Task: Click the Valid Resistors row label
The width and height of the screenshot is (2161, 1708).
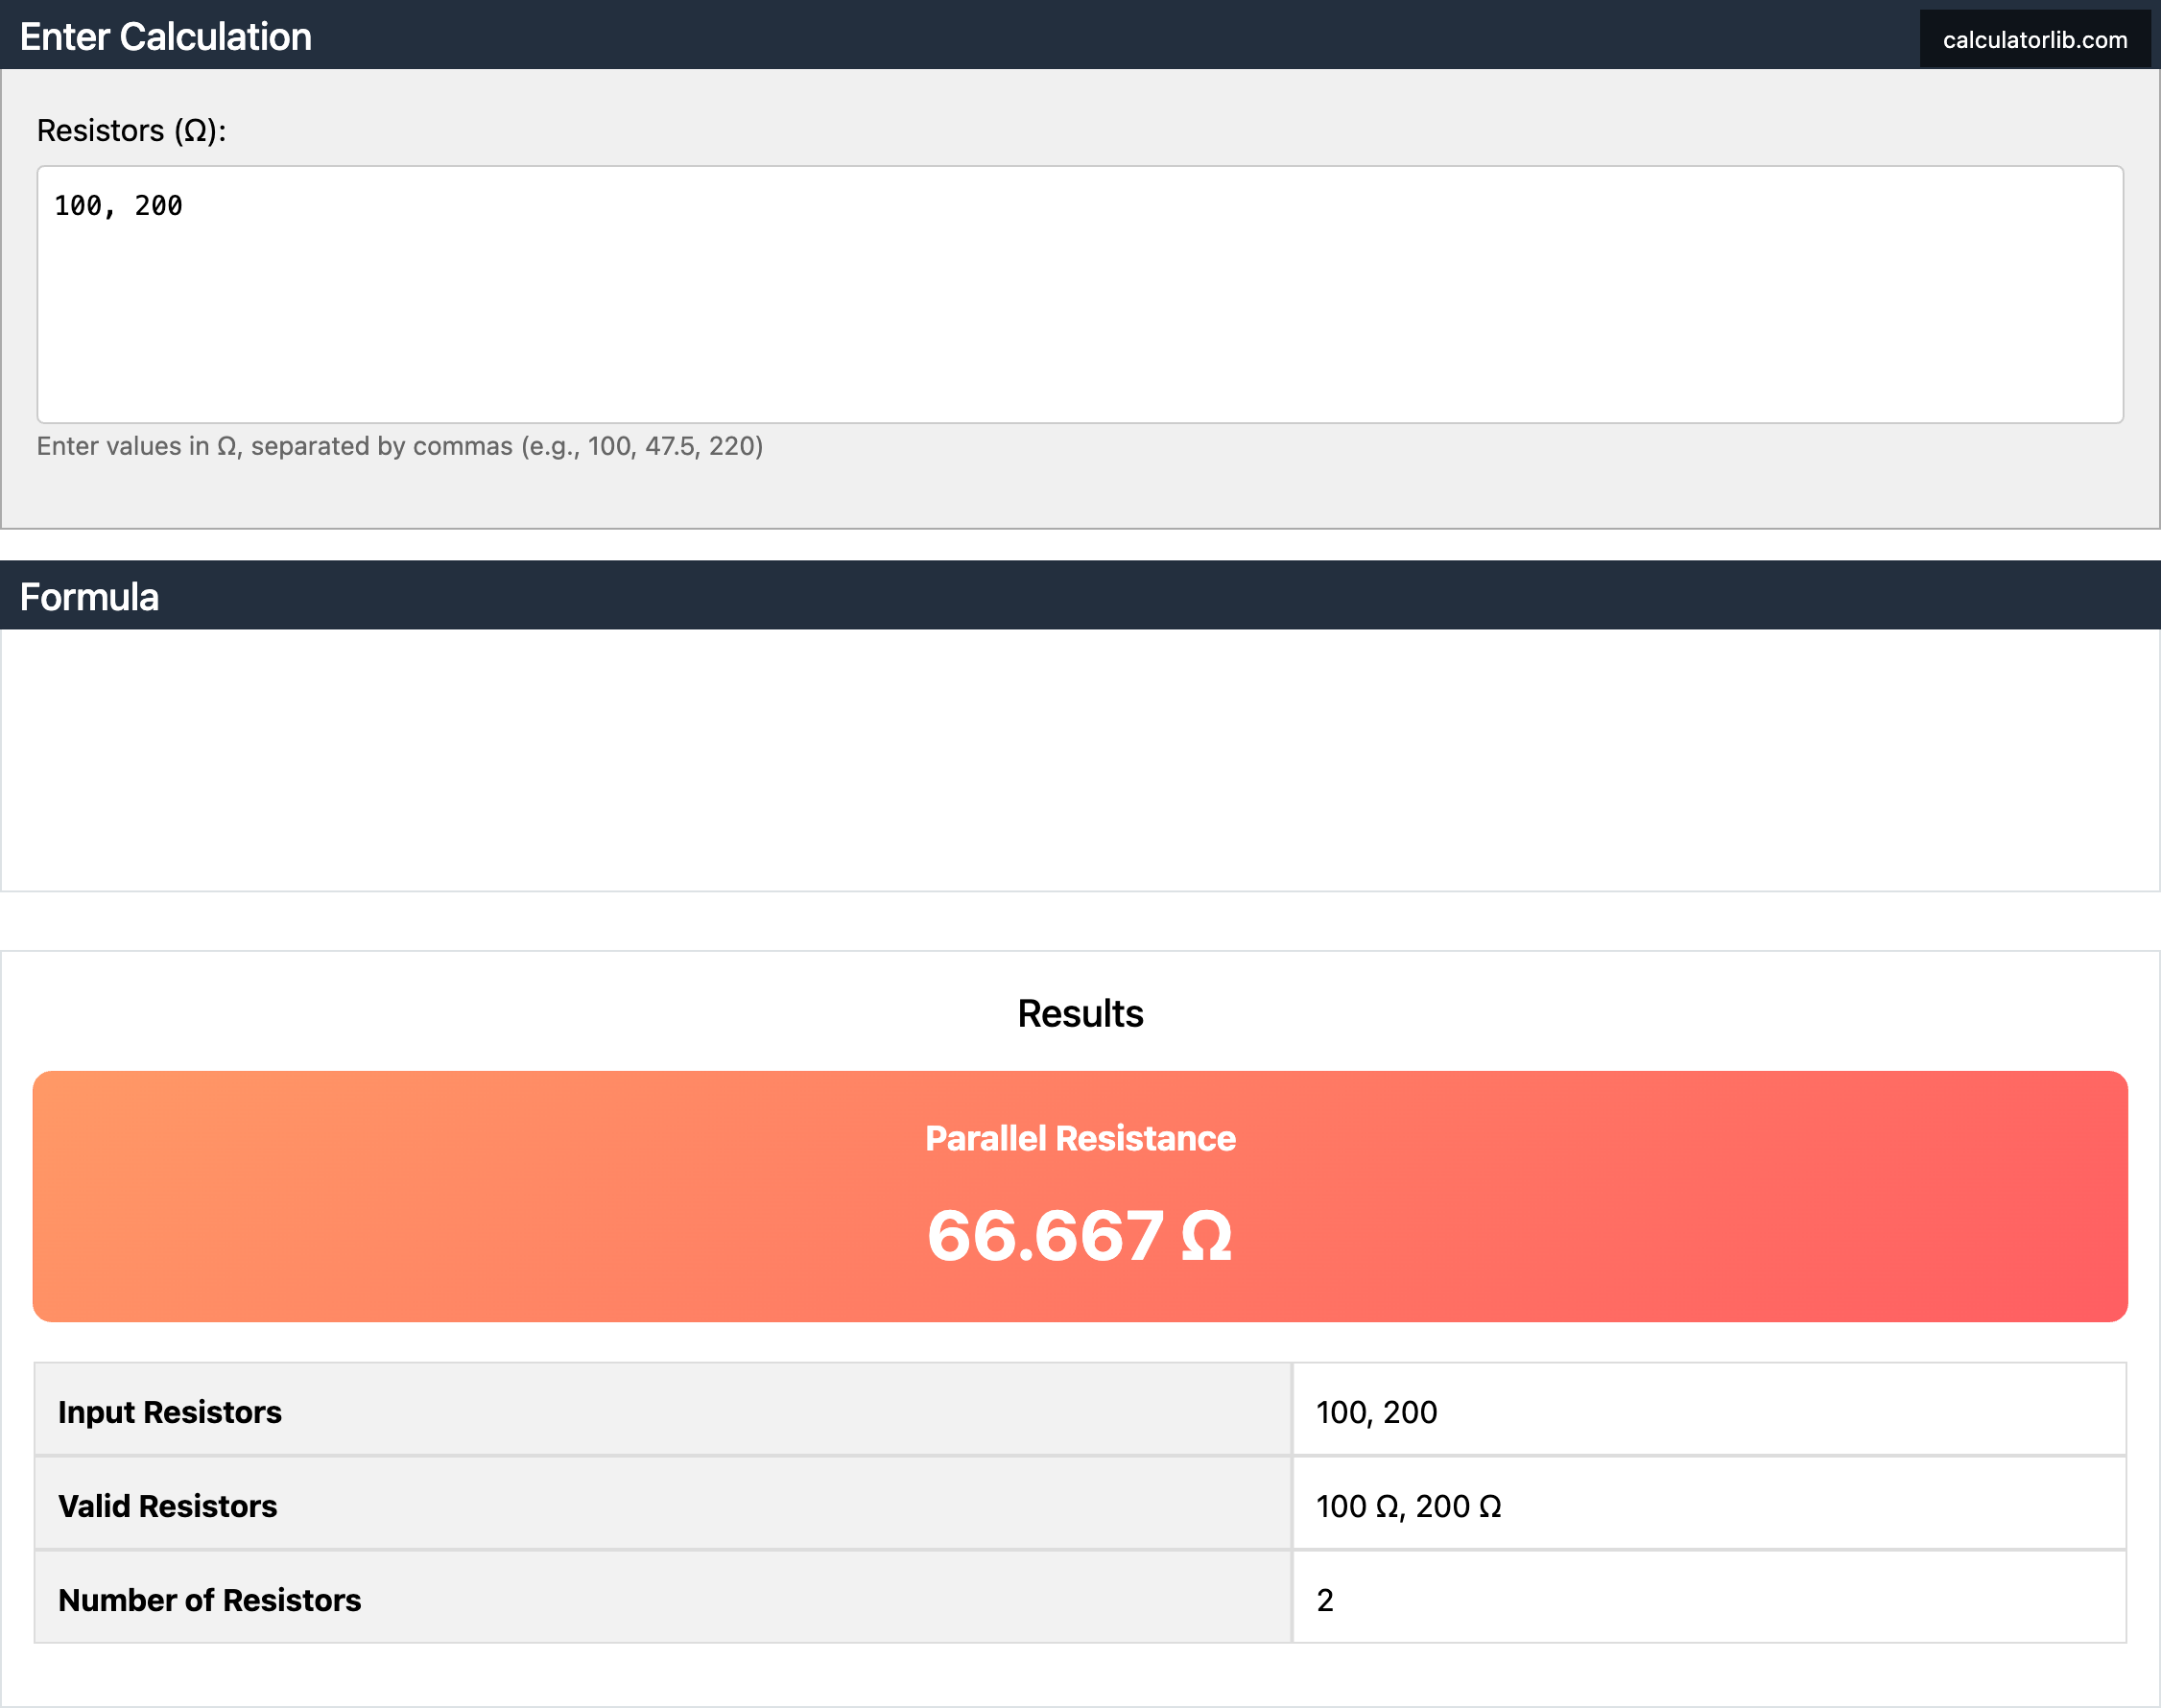Action: [168, 1506]
